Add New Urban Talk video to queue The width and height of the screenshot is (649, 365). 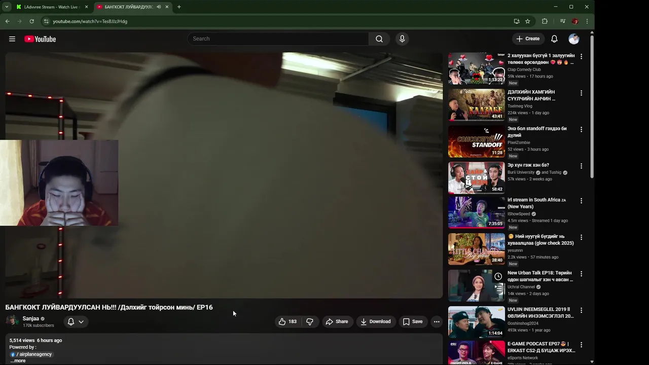click(x=498, y=288)
